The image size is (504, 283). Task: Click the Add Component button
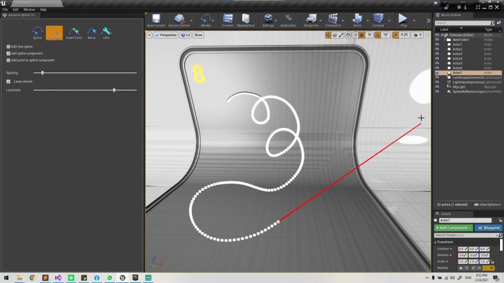click(x=453, y=228)
